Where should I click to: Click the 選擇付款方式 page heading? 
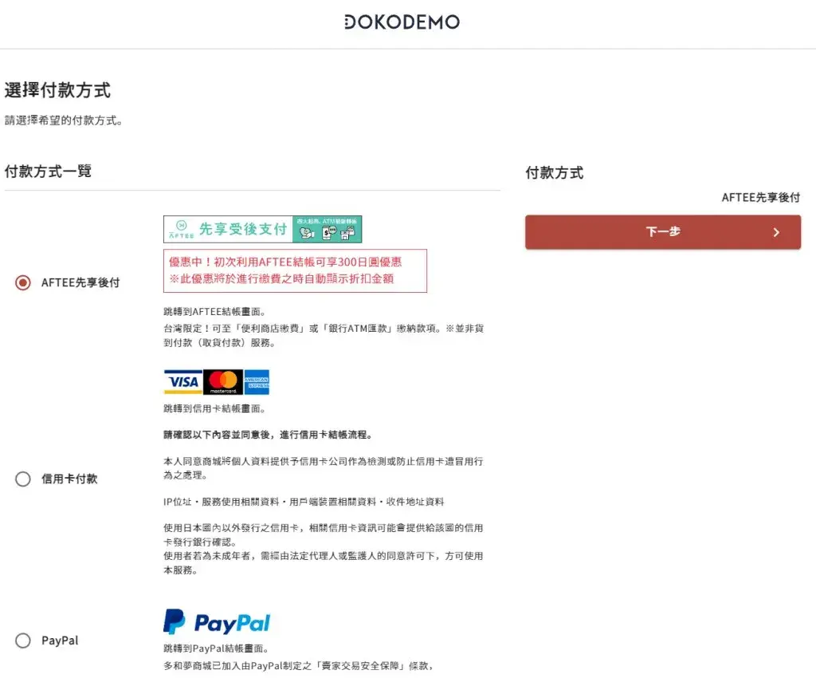(x=57, y=90)
